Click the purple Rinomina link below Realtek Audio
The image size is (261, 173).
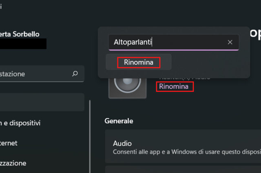coord(174,86)
